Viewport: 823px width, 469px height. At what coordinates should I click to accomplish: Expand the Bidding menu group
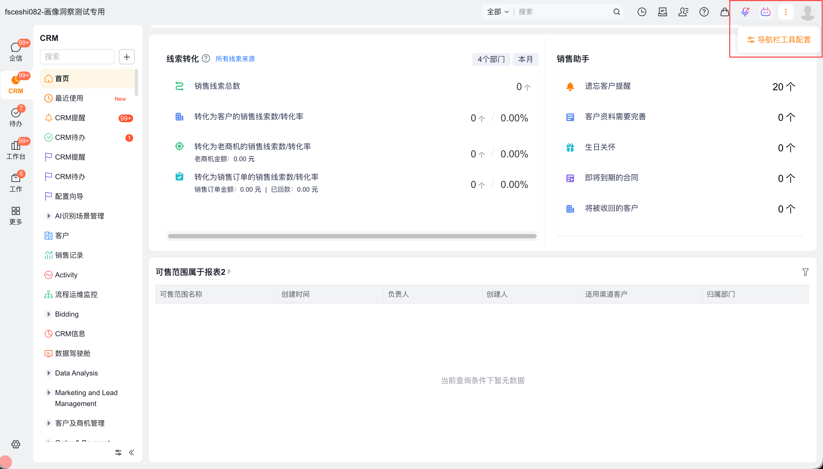pyautogui.click(x=49, y=314)
